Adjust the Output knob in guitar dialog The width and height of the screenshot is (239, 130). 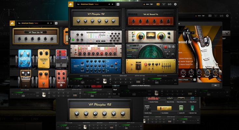click(215, 72)
